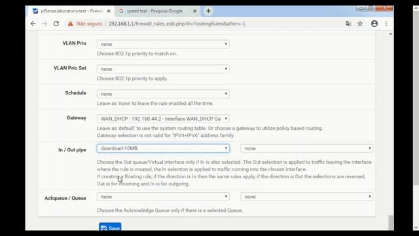Open the In pipe download-10MB dropdown

(x=163, y=148)
